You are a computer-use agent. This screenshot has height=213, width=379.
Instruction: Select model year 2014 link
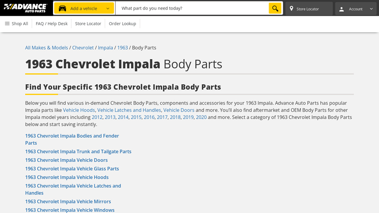point(123,117)
